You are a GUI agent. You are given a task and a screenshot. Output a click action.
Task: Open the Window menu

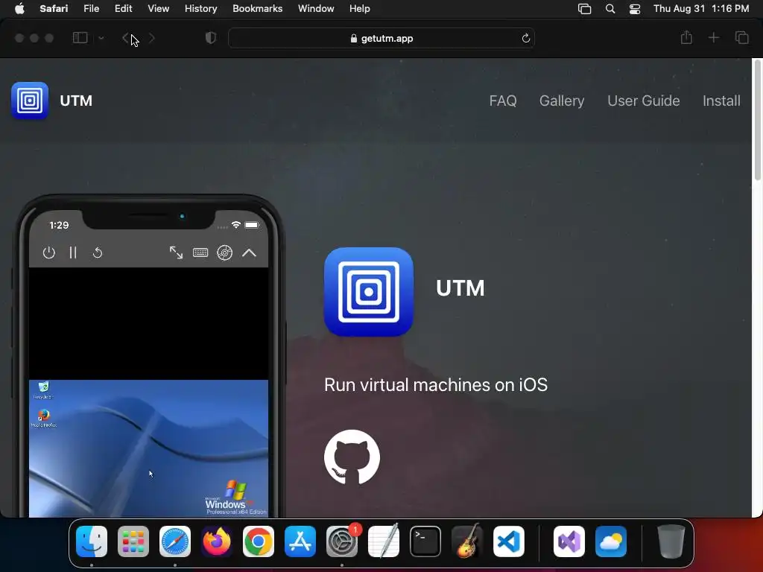316,8
